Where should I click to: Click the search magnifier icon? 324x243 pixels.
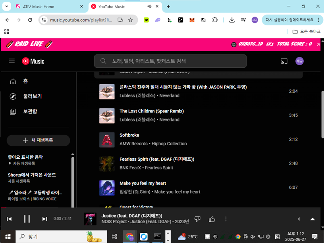[103, 61]
